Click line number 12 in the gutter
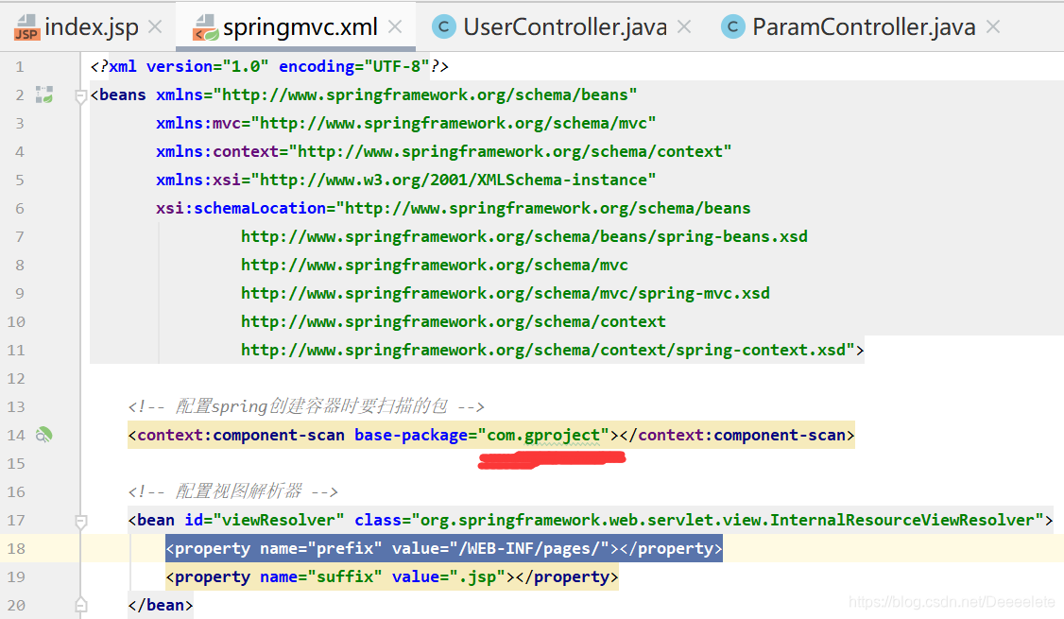Viewport: 1064px width, 619px height. (16, 378)
